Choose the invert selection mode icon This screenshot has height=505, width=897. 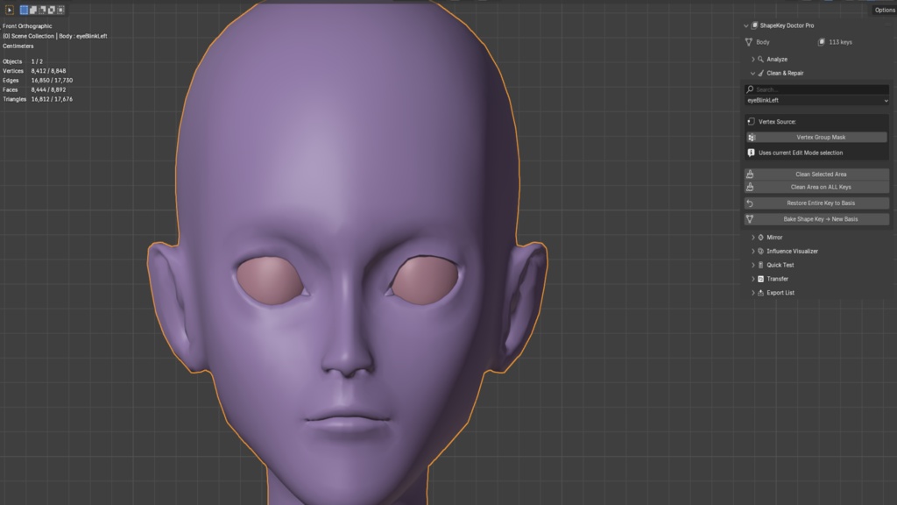[52, 10]
